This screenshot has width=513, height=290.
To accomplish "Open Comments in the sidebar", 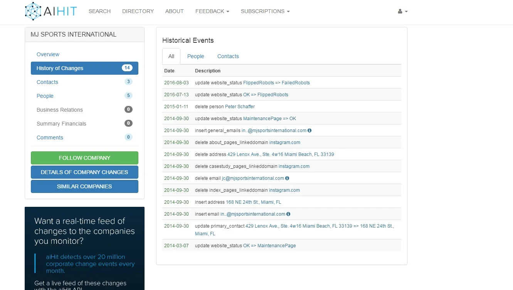I will coord(50,137).
